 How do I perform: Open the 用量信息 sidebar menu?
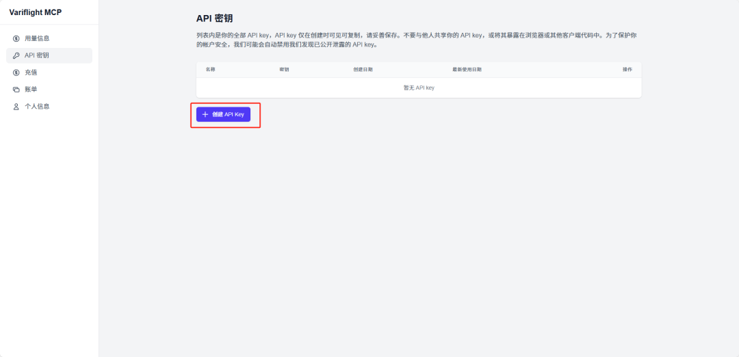click(49, 38)
